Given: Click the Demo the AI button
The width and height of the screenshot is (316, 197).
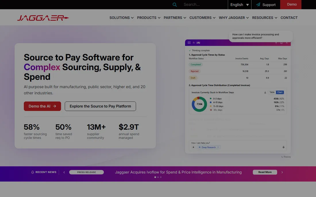Looking at the screenshot, I should pos(42,106).
